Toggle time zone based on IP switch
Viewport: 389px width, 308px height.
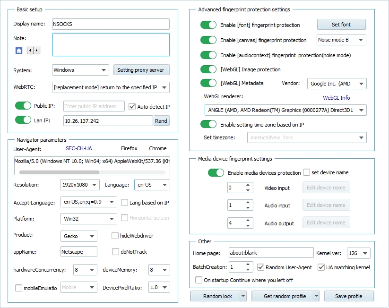208,124
